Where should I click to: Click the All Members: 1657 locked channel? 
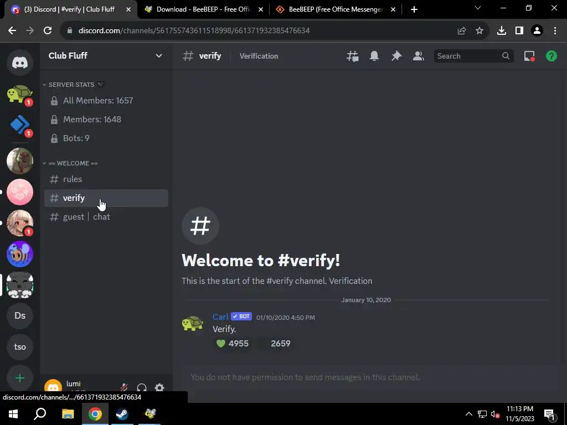(x=106, y=101)
